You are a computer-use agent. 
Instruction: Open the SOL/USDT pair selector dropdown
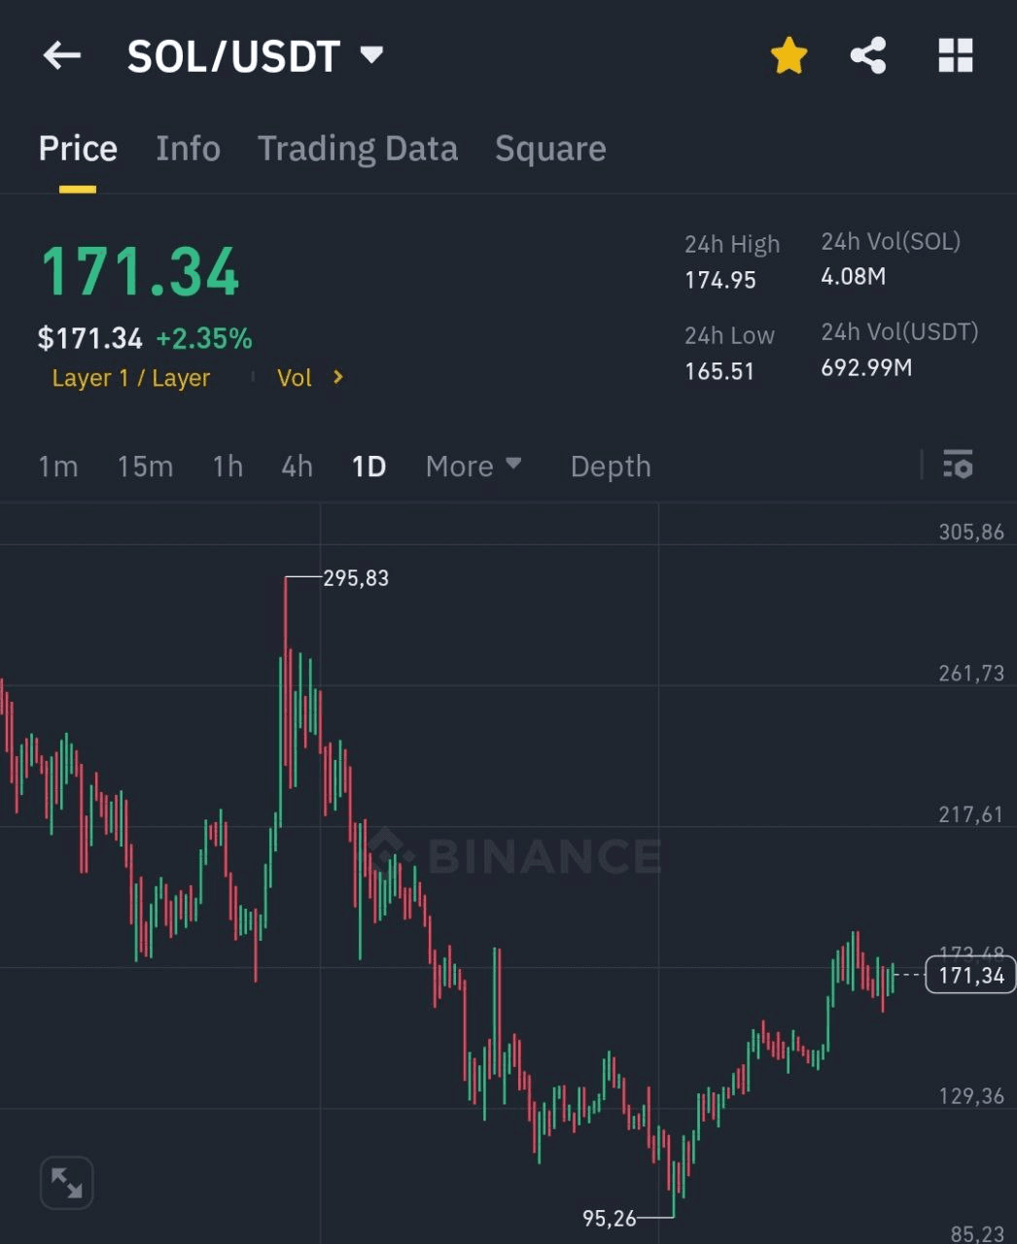(x=256, y=56)
